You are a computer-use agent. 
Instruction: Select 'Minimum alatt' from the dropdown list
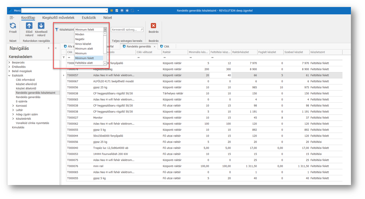[84, 49]
